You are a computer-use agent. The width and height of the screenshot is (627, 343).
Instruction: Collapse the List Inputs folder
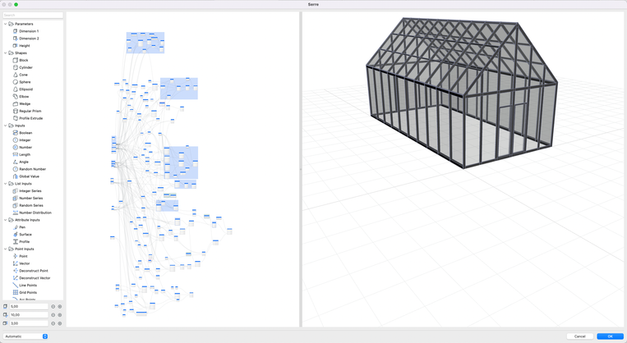[x=5, y=184]
